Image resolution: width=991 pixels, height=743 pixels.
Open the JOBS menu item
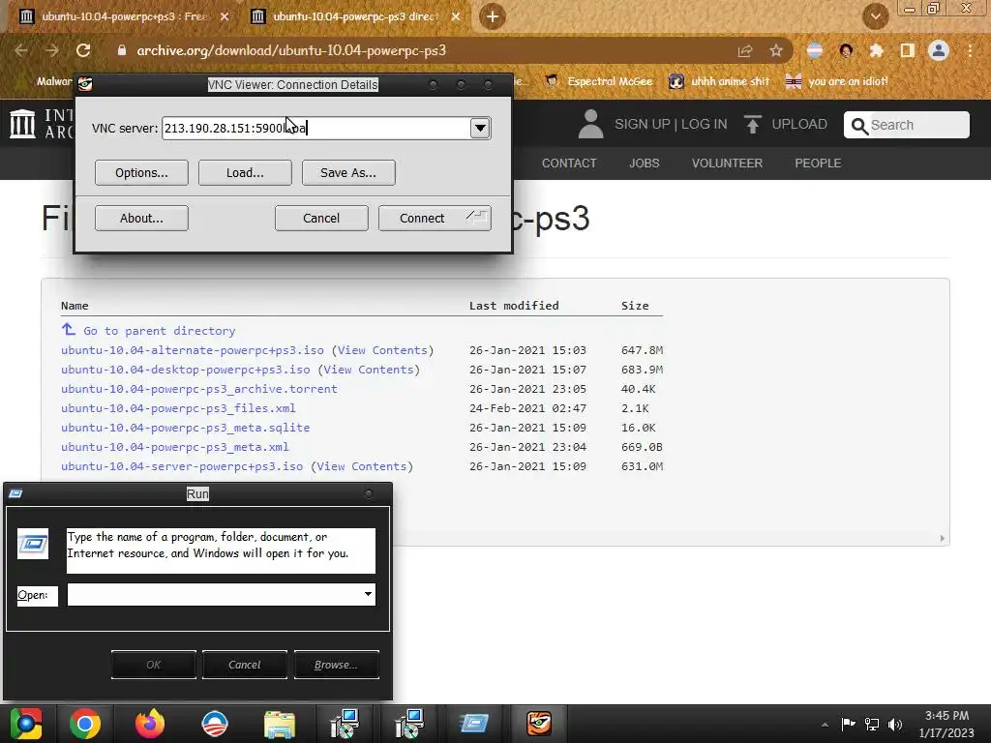(644, 163)
